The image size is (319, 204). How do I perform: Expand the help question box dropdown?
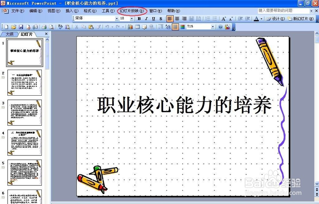(311, 11)
